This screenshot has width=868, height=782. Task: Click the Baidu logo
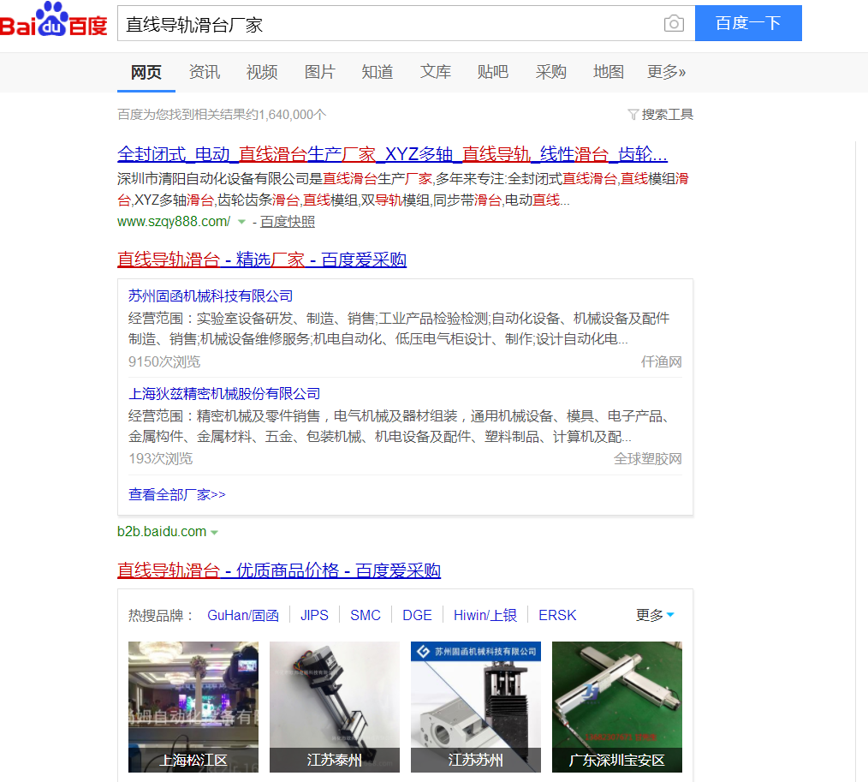point(54,21)
